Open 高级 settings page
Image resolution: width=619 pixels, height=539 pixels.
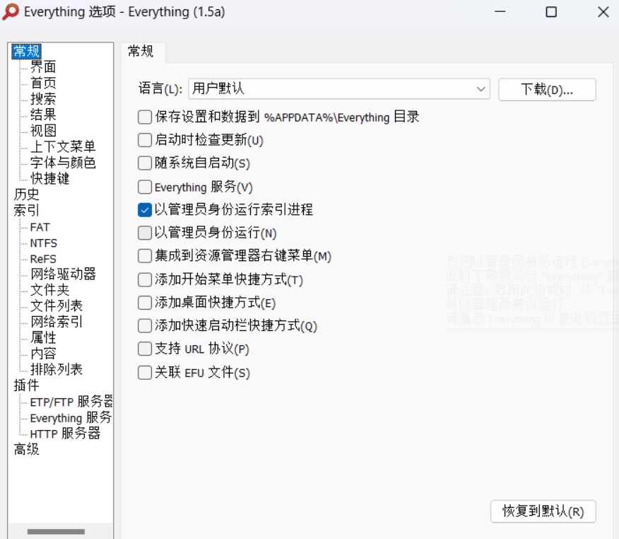[x=26, y=449]
